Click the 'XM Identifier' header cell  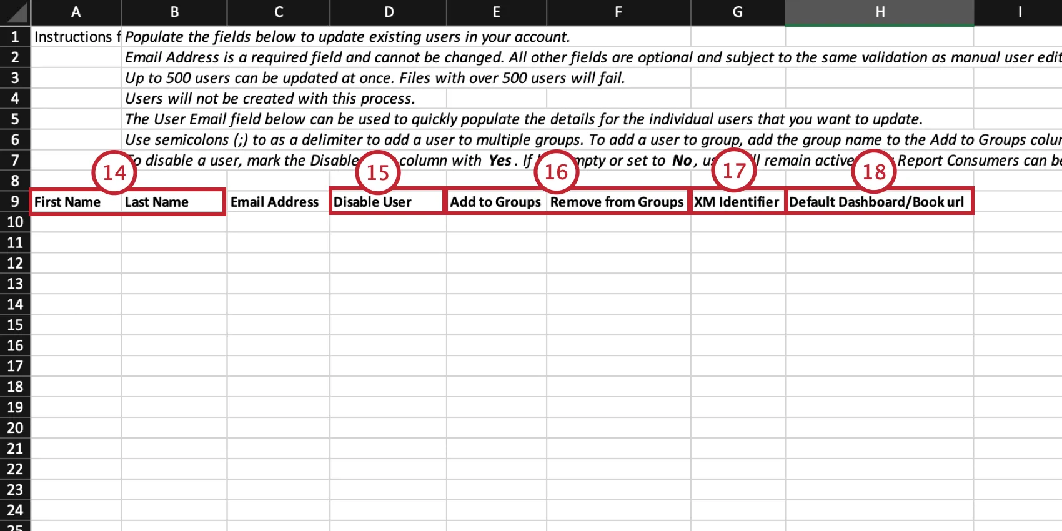pyautogui.click(x=738, y=202)
